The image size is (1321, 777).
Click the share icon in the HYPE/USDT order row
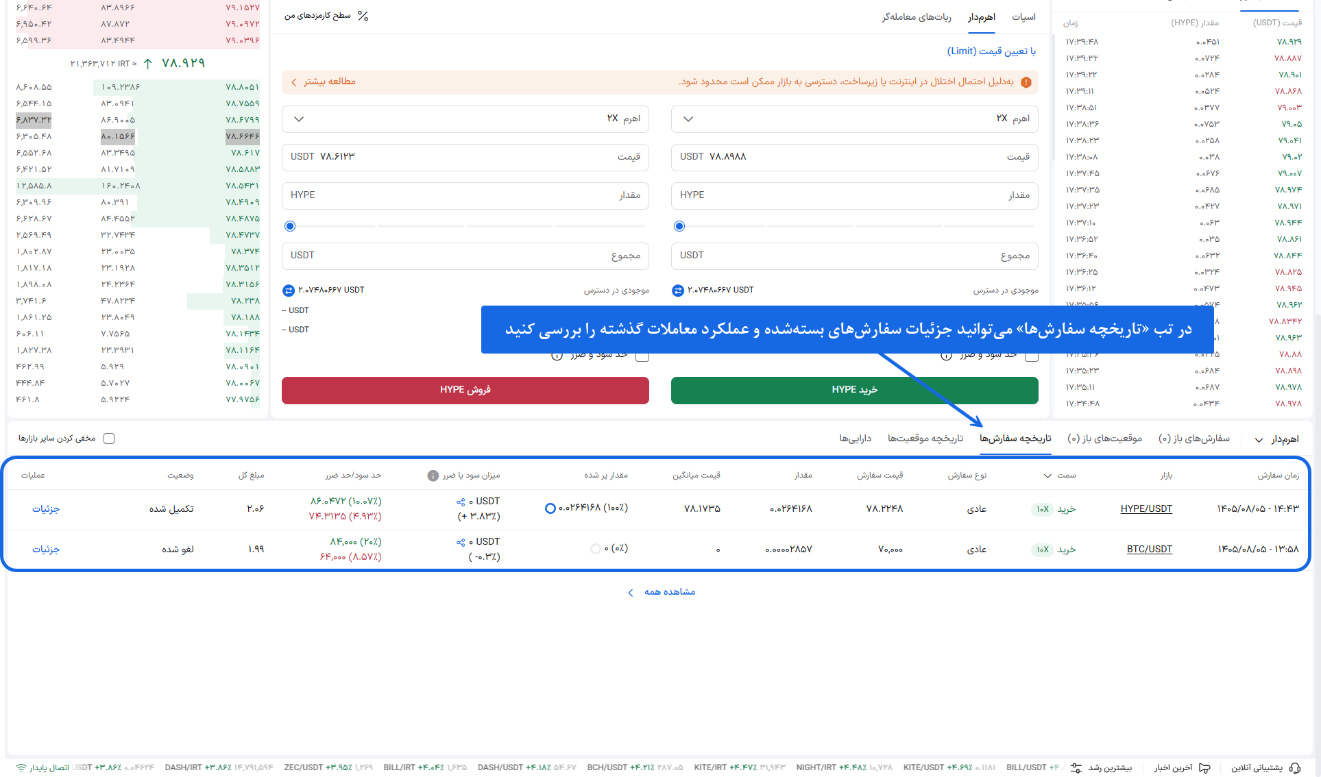461,502
